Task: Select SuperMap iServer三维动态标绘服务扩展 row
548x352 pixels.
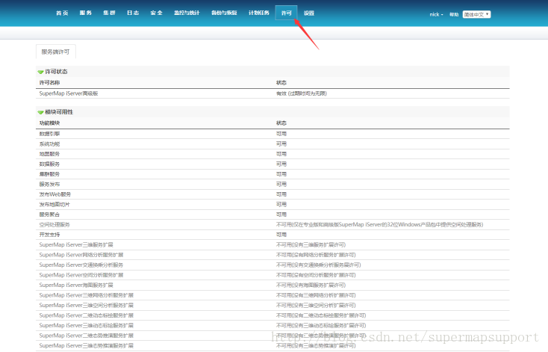Action: pos(273,326)
